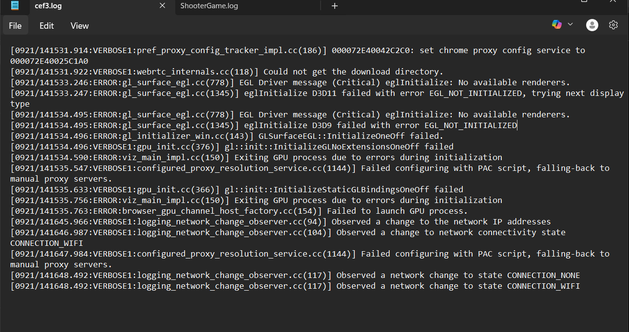
Task: Click 'GLSurfaceEGL::InitializeOneOff failed' text
Action: pyautogui.click(x=351, y=136)
